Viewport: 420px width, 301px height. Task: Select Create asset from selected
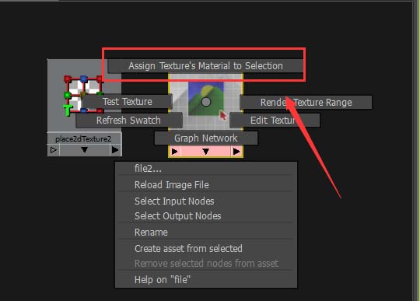(x=206, y=249)
